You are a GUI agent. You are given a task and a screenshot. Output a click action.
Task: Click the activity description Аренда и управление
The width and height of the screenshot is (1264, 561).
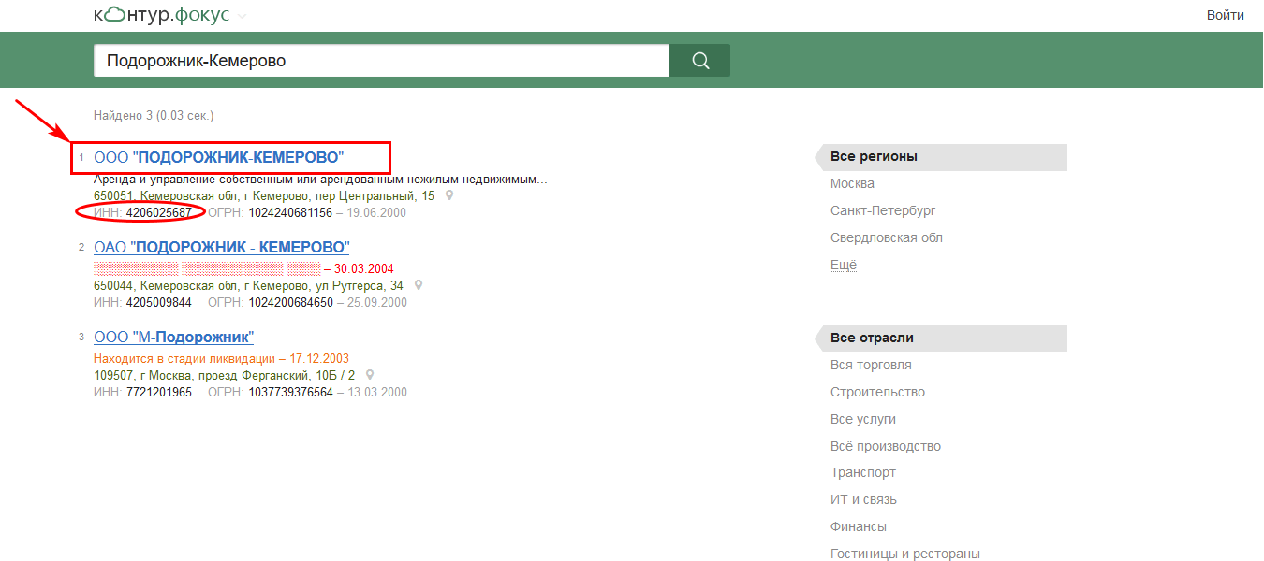coord(320,179)
